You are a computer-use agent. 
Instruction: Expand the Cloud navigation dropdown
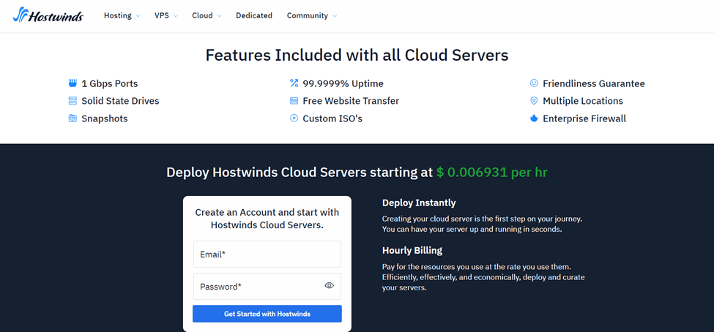tap(207, 15)
